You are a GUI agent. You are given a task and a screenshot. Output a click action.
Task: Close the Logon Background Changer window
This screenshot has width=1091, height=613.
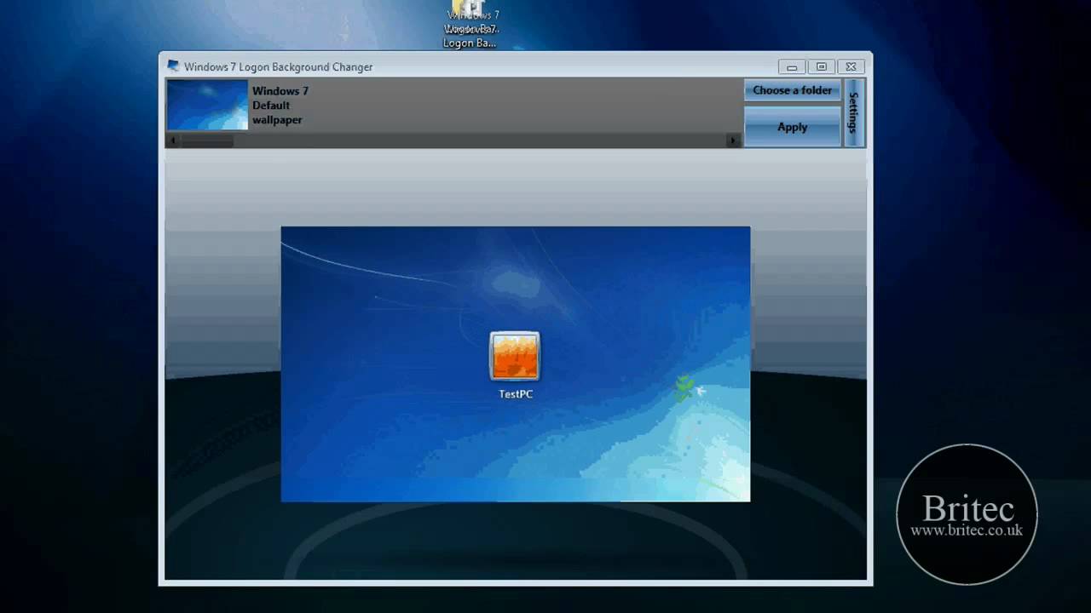pyautogui.click(x=851, y=66)
